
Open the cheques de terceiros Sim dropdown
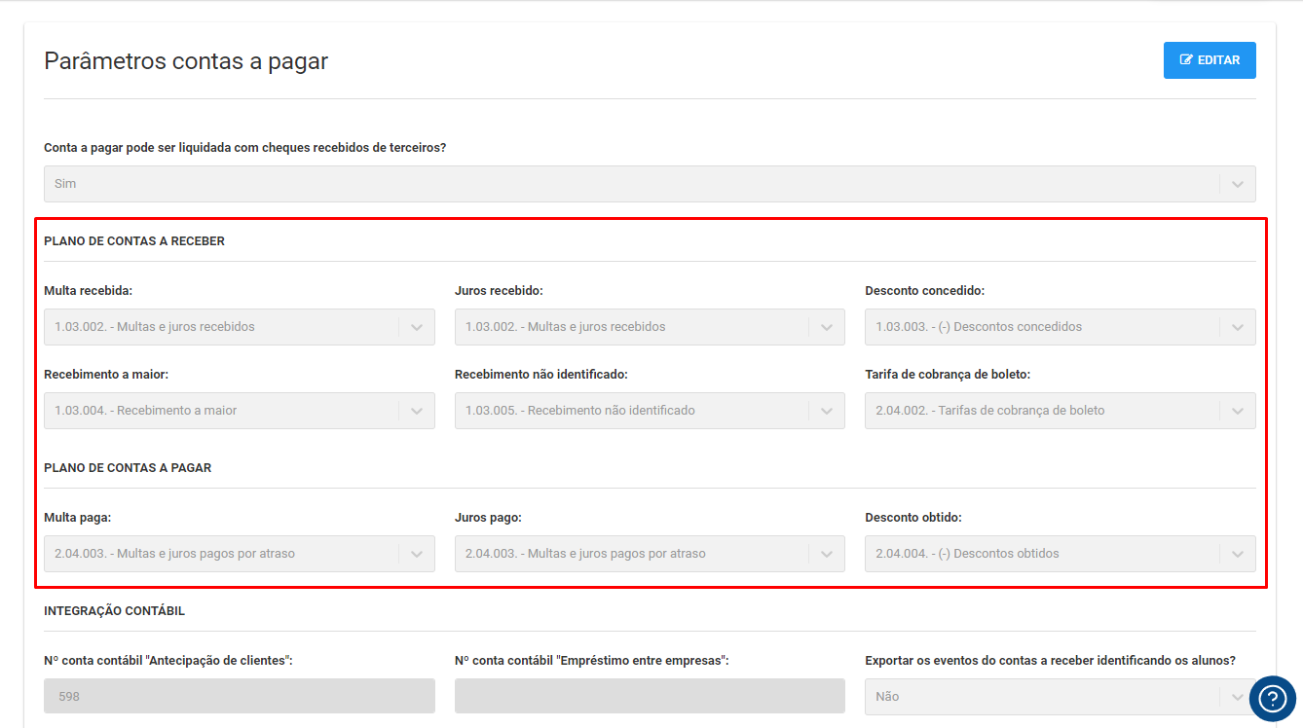[x=650, y=184]
